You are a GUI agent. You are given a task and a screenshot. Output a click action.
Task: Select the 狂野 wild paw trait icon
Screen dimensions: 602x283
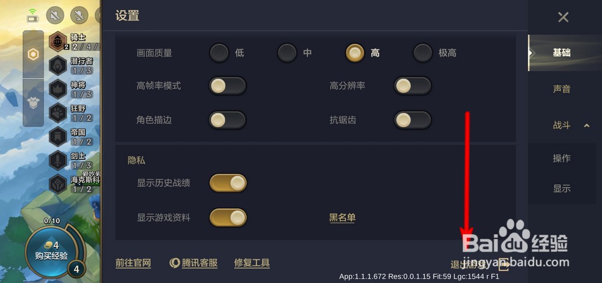pyautogui.click(x=58, y=113)
